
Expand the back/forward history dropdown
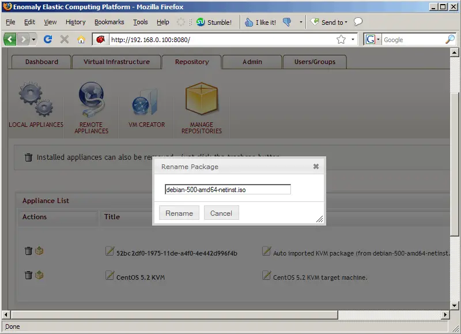[34, 39]
